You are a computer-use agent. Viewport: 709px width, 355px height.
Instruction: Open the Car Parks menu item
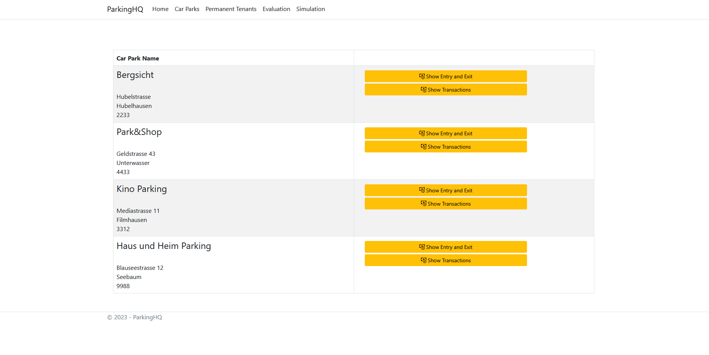click(x=187, y=9)
